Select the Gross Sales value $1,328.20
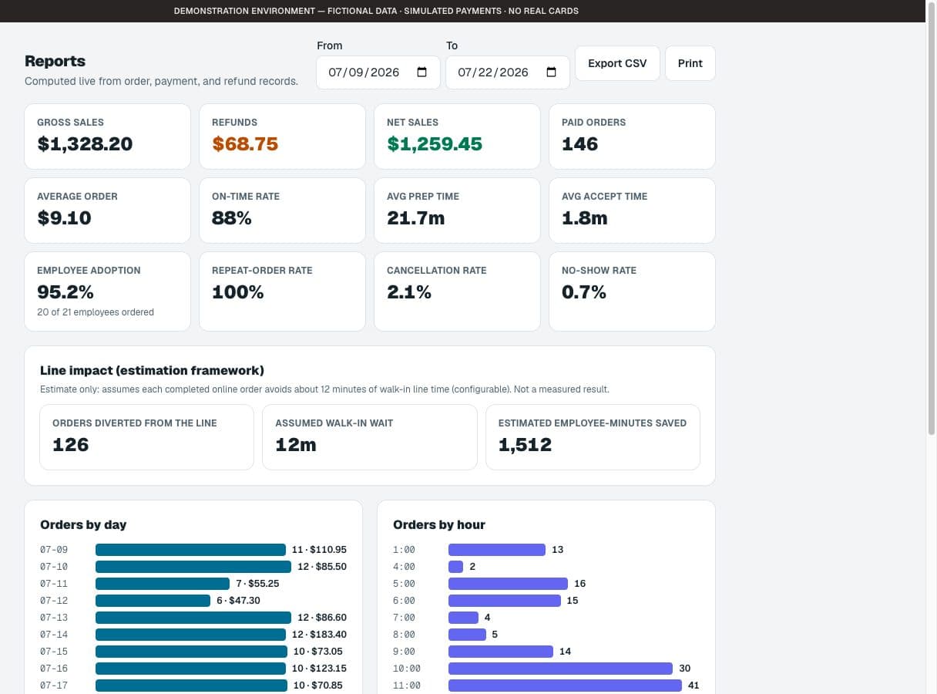 (x=85, y=144)
